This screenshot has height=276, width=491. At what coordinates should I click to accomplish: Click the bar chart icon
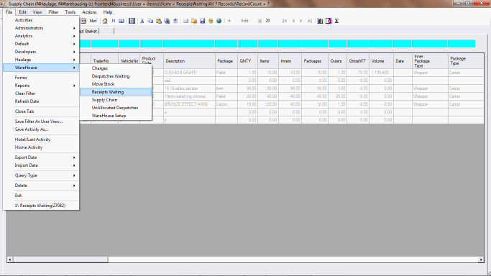click(x=320, y=21)
